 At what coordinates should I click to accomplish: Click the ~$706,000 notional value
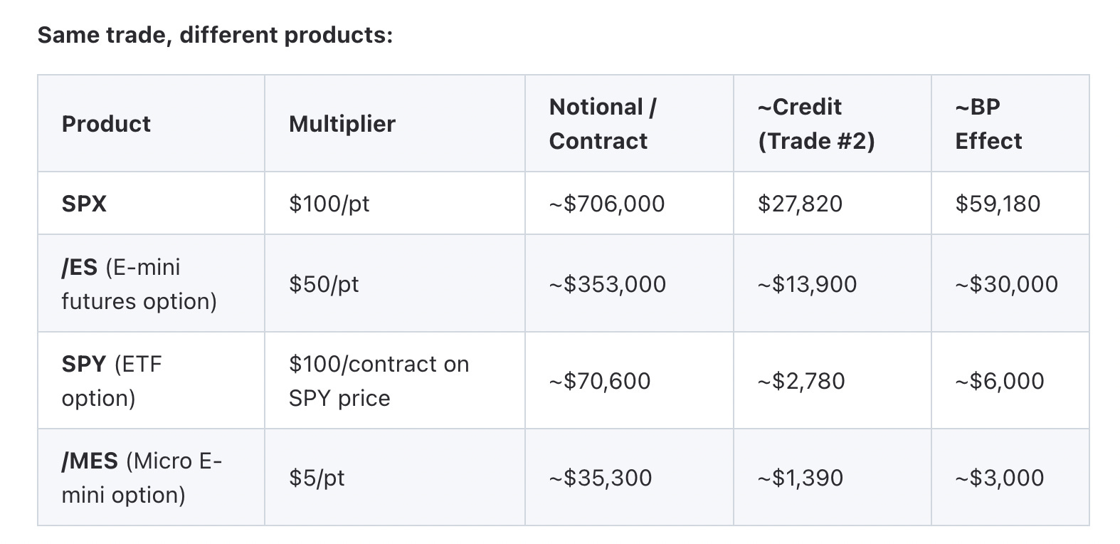[606, 204]
